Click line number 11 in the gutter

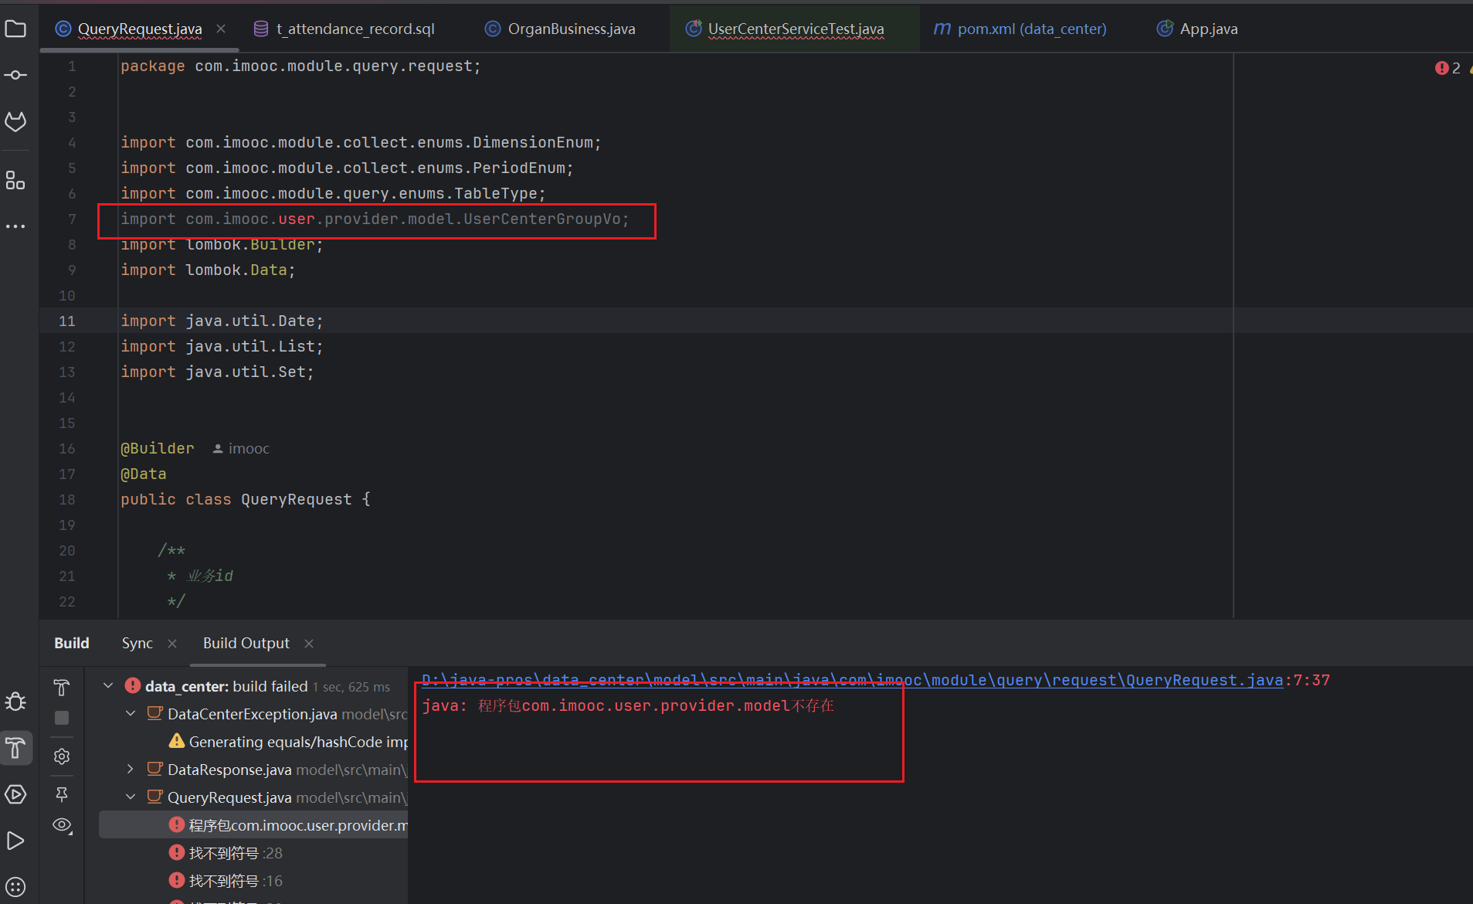click(67, 321)
